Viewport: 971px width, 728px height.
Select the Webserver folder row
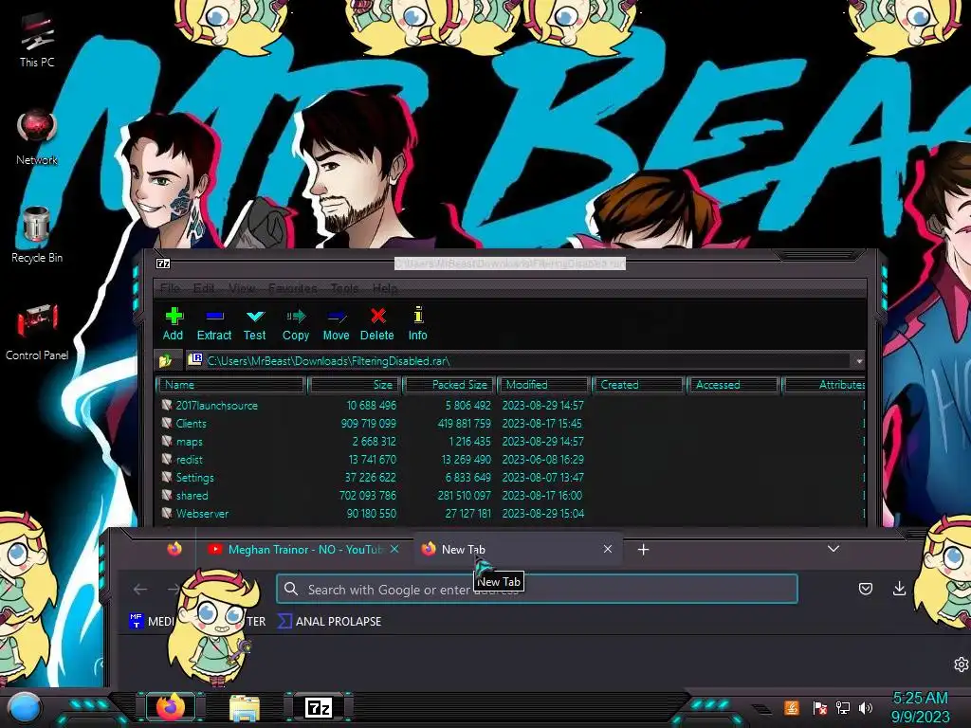(511, 513)
